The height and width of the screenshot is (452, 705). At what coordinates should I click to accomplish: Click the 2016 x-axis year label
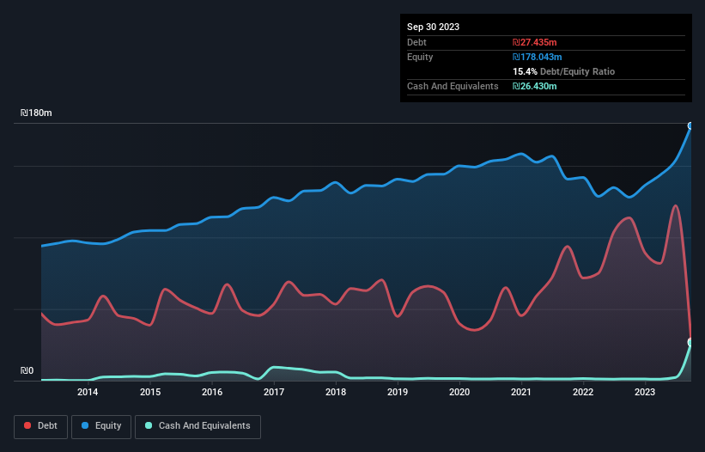(212, 393)
